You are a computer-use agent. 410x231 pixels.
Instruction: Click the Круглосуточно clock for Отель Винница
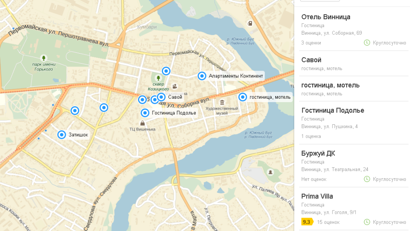tap(367, 43)
